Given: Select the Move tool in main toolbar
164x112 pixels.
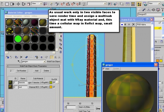Looking at the screenshot, I should [x=18, y=4].
